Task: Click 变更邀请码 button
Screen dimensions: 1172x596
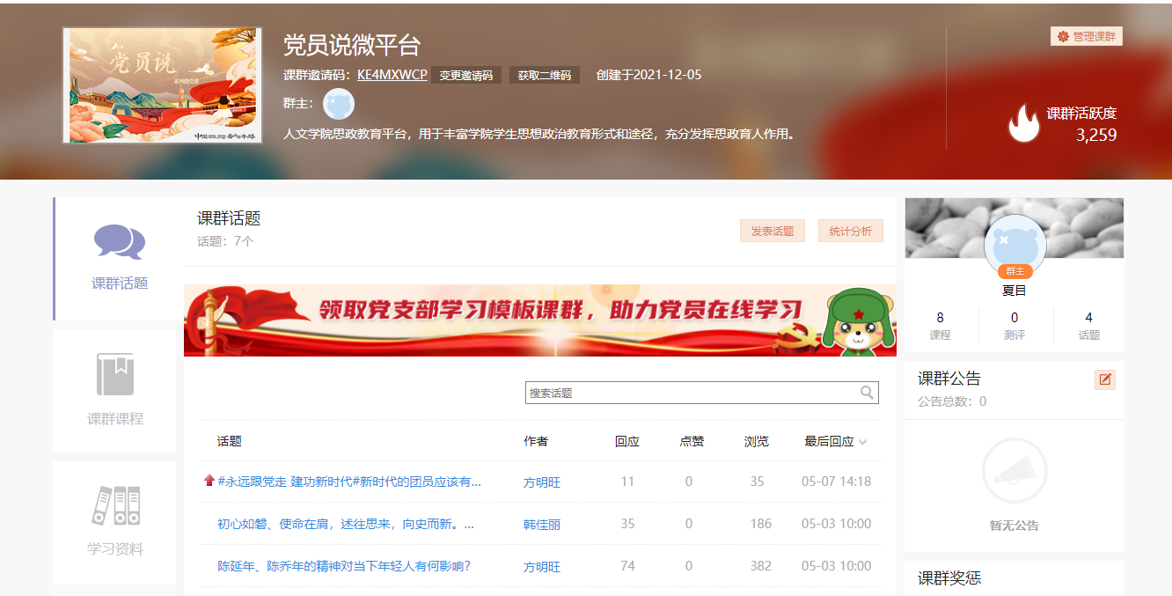Action: [x=466, y=75]
